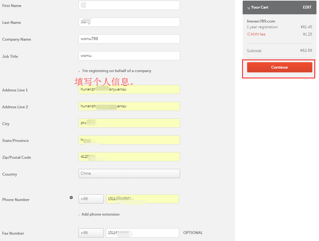Click the Zip/Postal Code field

(129, 157)
